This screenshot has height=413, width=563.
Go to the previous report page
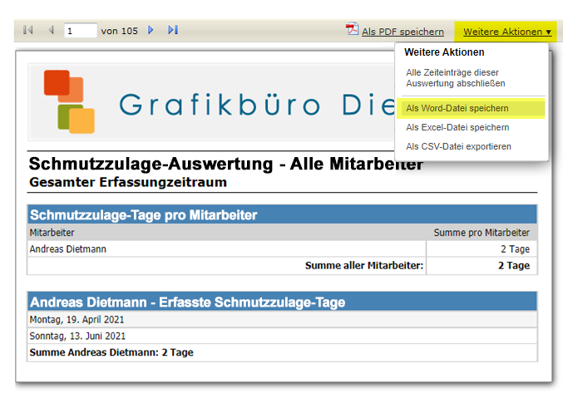52,30
